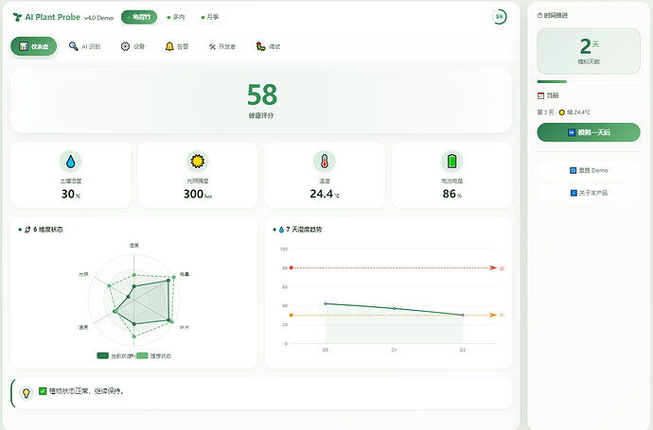653x430 pixels.
Task: Click the 重置 Demo button
Action: (589, 170)
